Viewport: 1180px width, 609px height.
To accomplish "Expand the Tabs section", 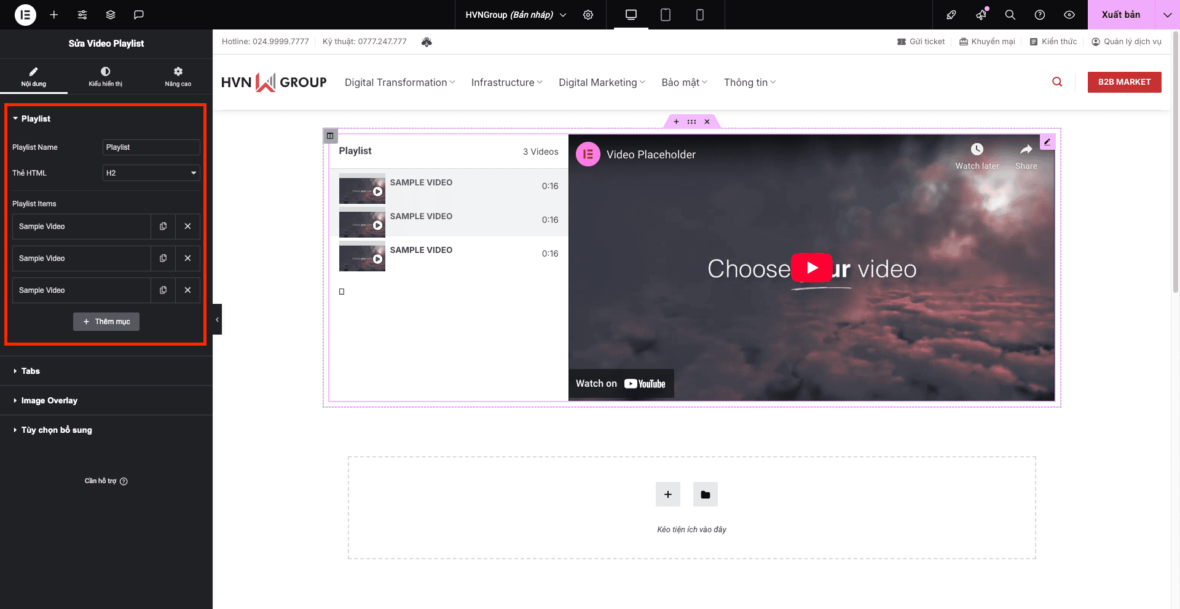I will click(31, 371).
